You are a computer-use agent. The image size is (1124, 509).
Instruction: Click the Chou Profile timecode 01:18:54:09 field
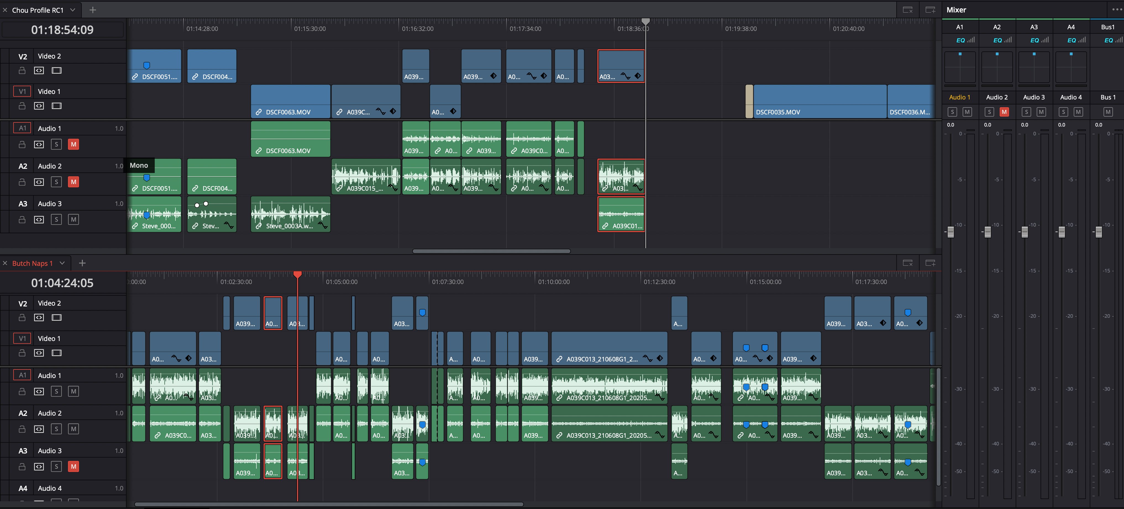point(62,30)
